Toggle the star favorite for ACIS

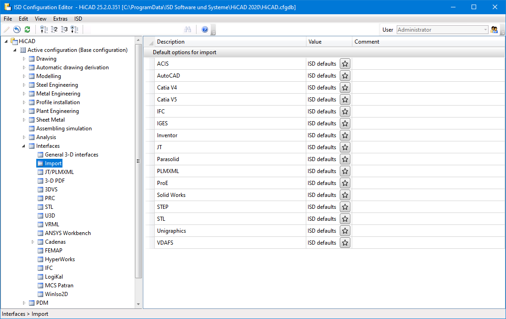tap(345, 64)
